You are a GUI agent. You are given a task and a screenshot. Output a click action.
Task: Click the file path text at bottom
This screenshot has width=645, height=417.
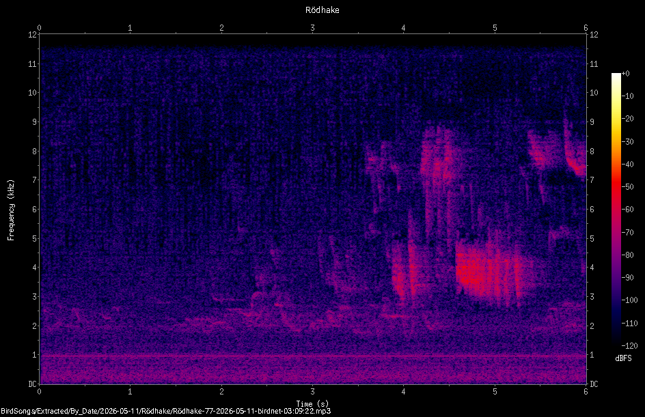[166, 411]
